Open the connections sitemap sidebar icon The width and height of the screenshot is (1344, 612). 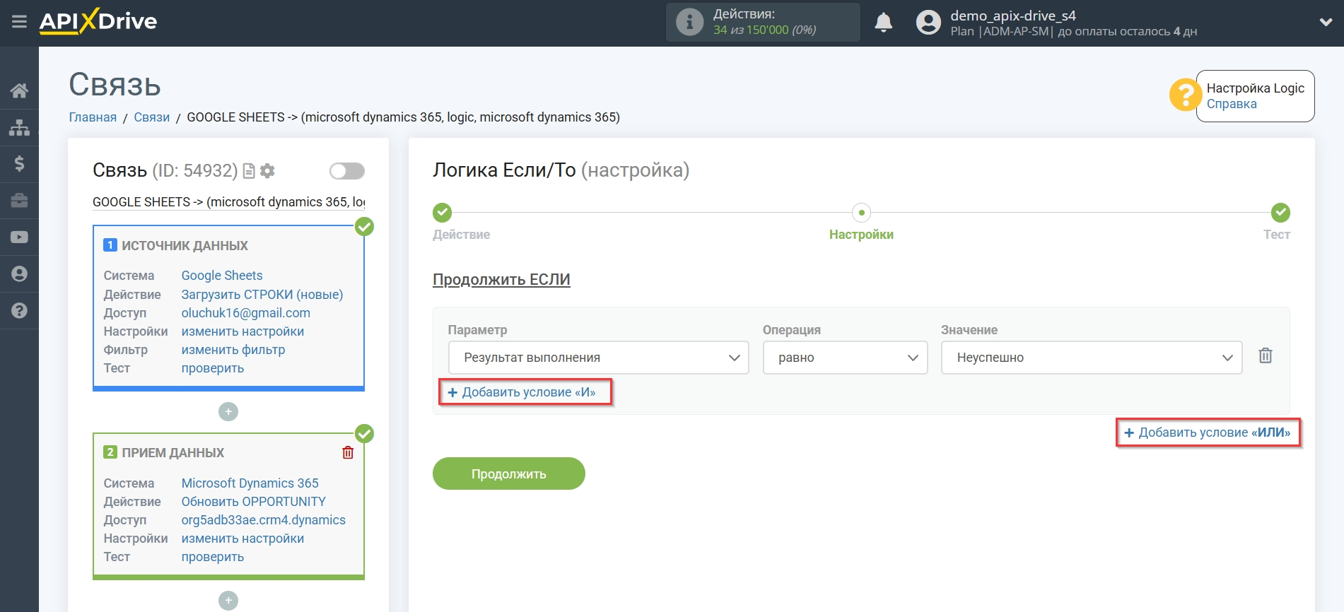pyautogui.click(x=19, y=127)
